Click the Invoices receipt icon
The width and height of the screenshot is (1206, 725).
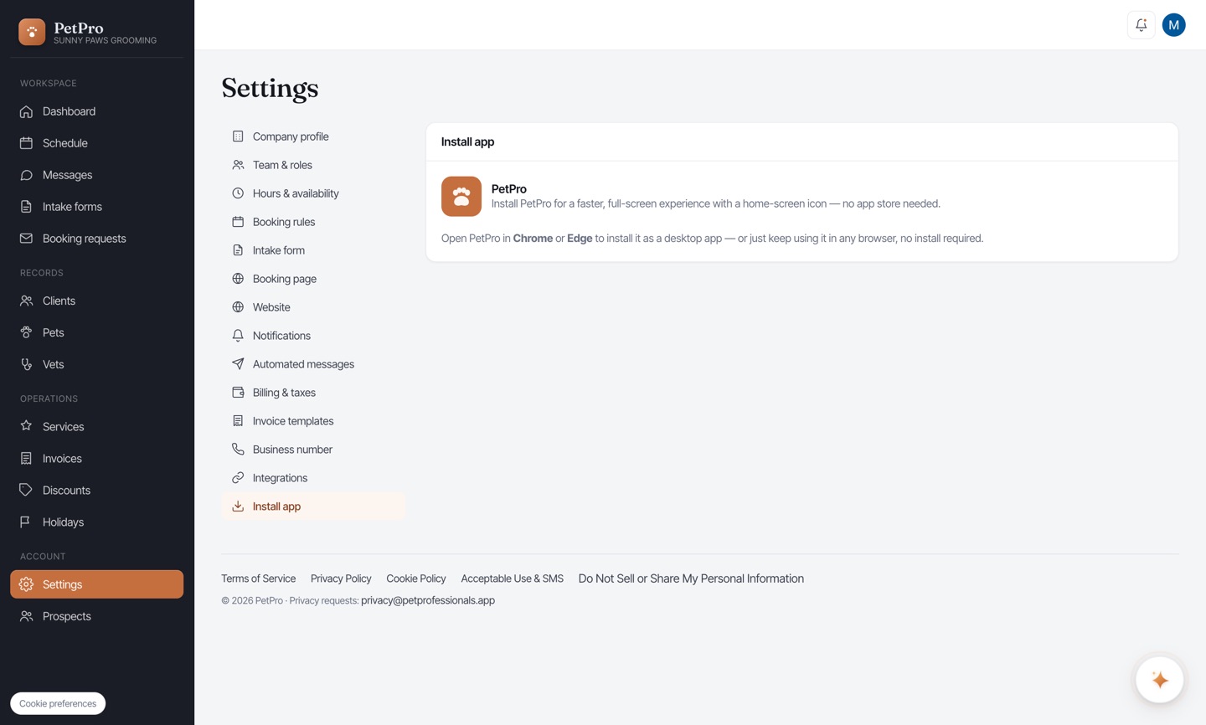point(26,458)
